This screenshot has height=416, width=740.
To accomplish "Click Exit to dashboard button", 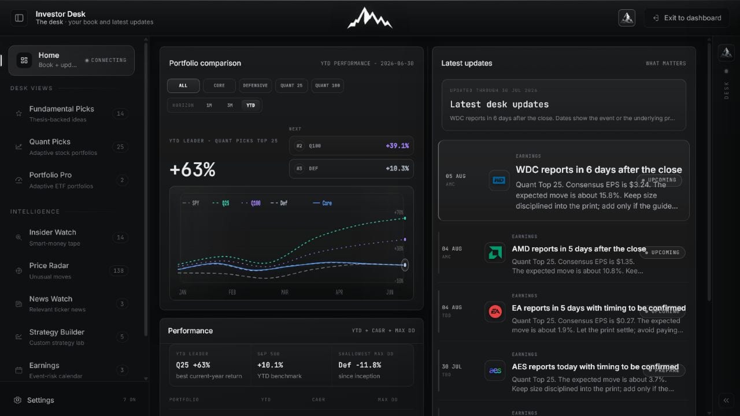I will (687, 18).
